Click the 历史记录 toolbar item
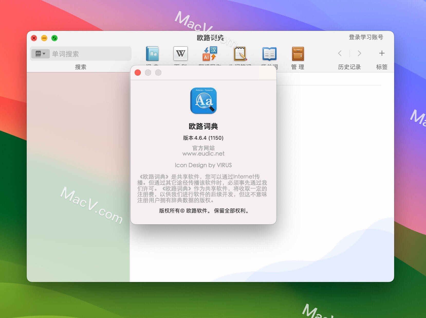The width and height of the screenshot is (426, 318). (x=349, y=67)
